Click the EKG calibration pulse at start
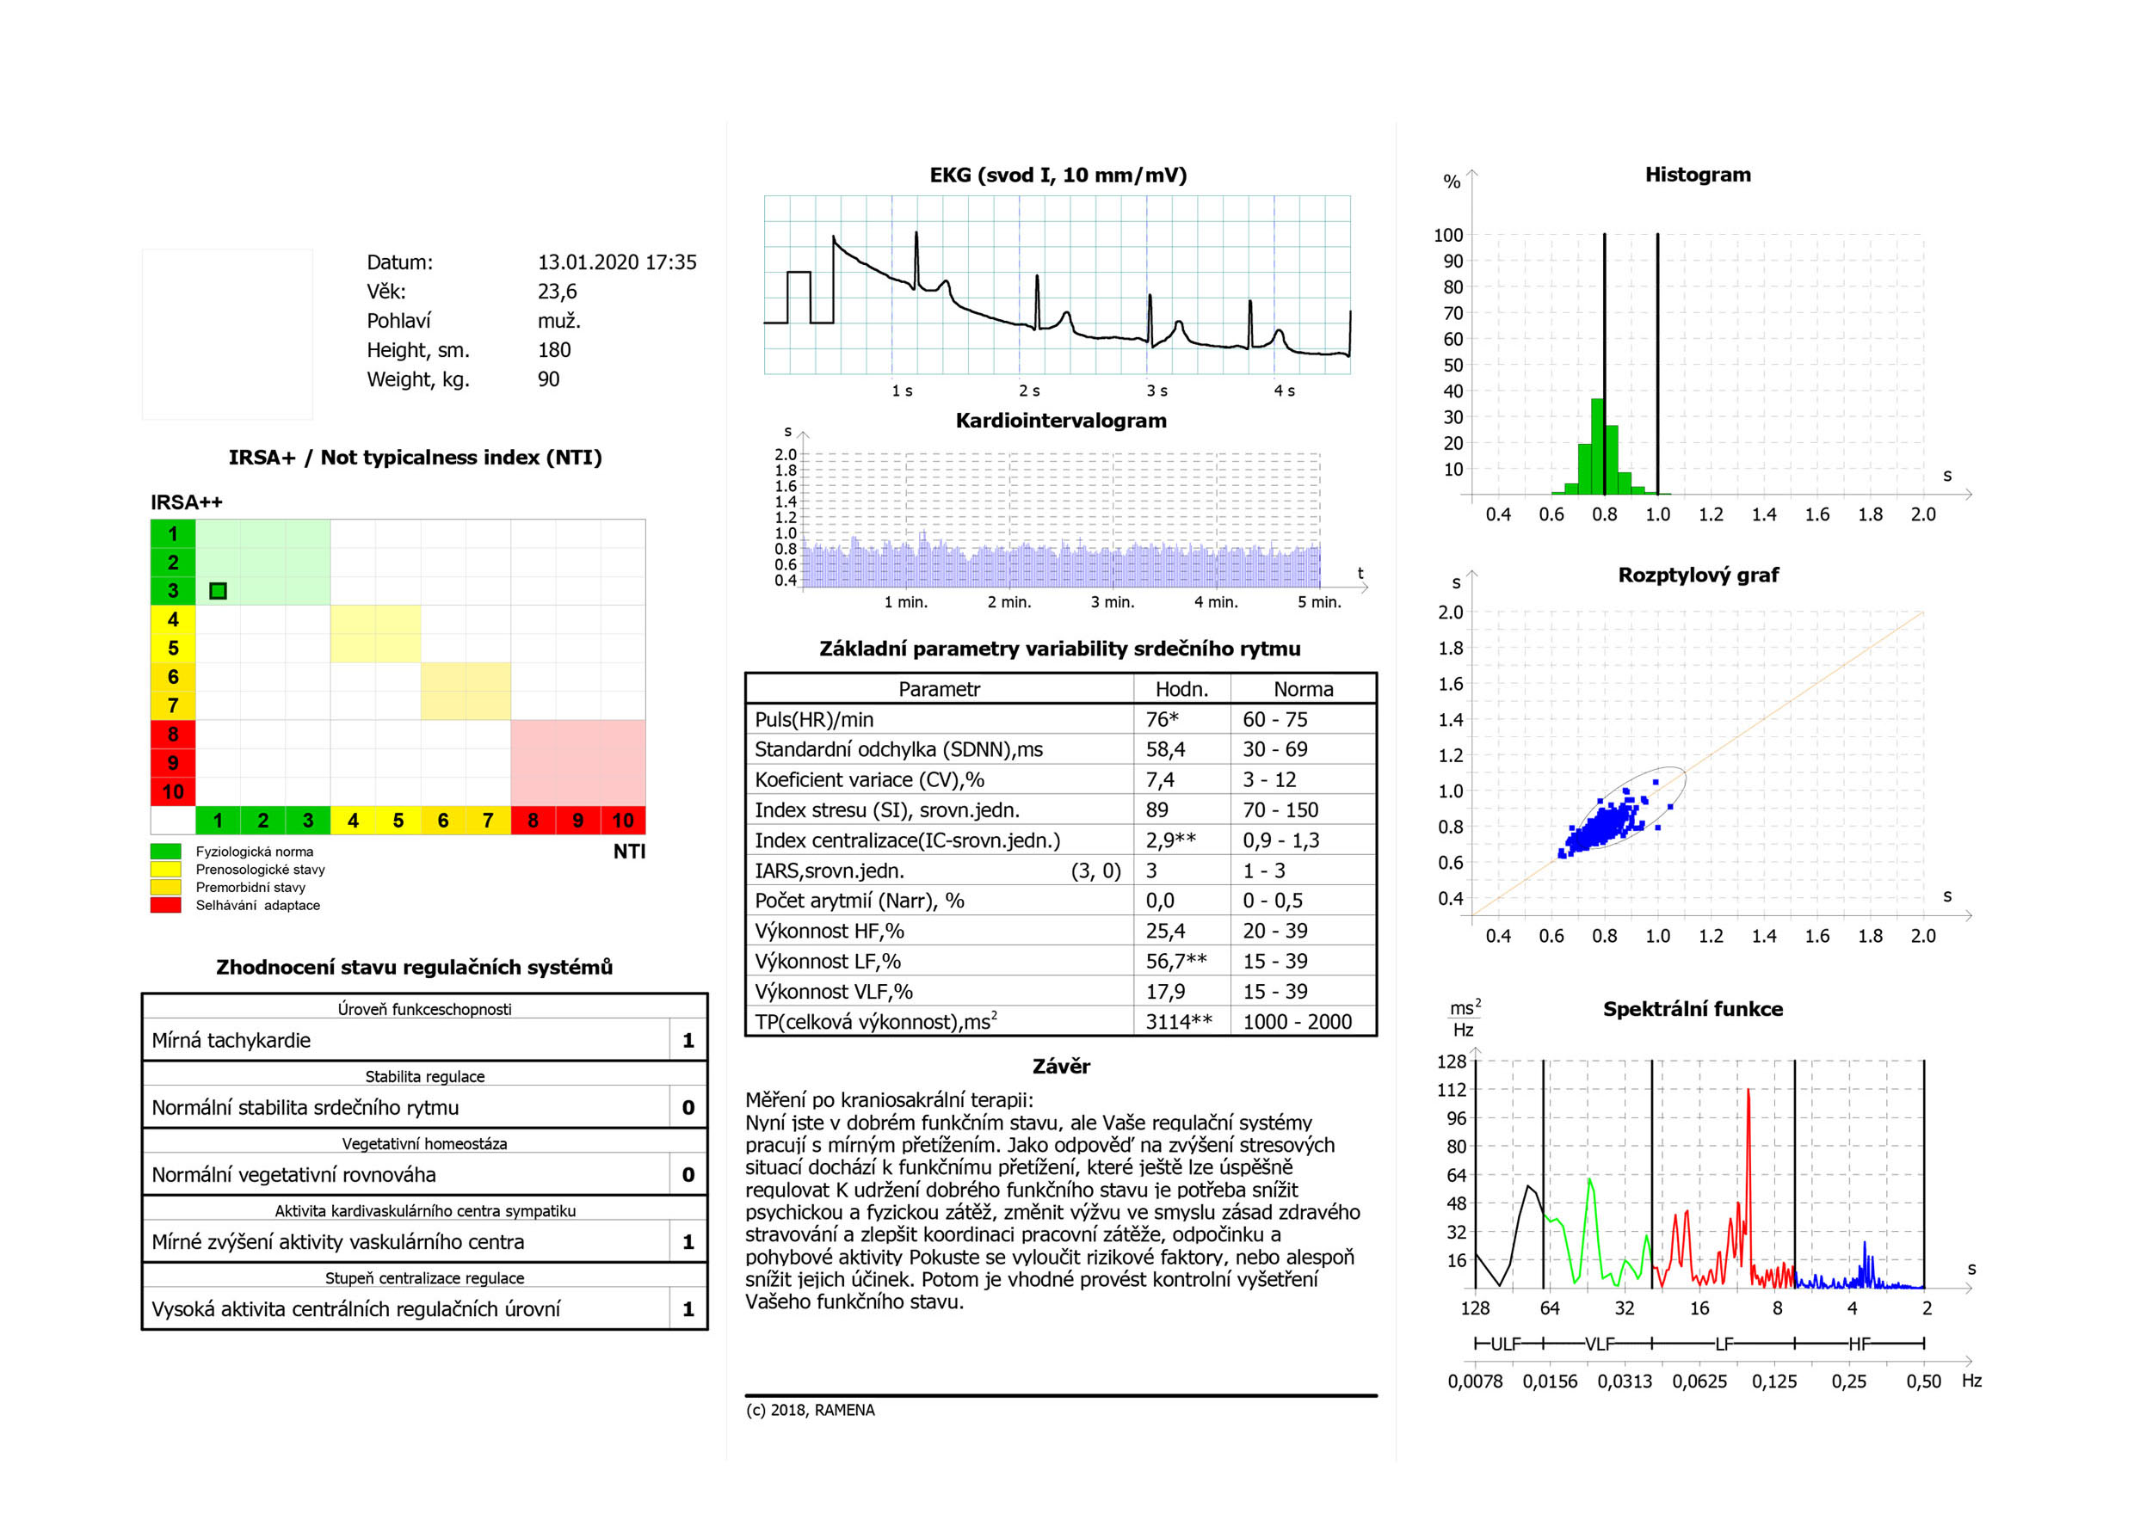This screenshot has width=2134, height=1532. click(x=798, y=296)
